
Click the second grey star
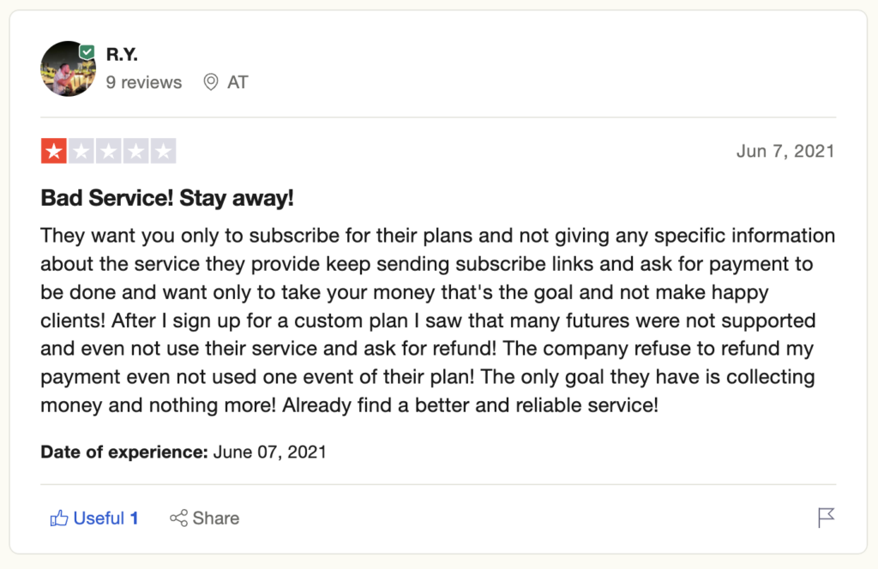pos(81,152)
